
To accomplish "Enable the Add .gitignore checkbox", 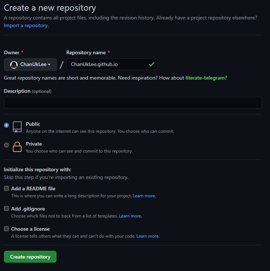I will click(6, 209).
